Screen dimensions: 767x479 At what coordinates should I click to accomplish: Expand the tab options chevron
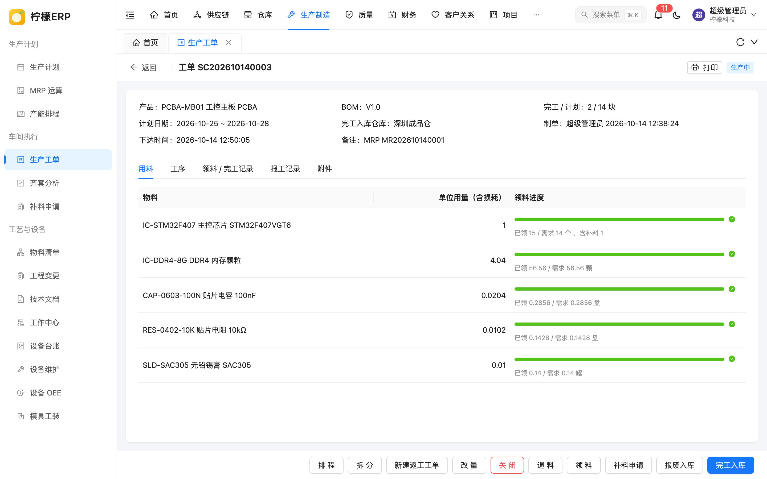pos(754,42)
